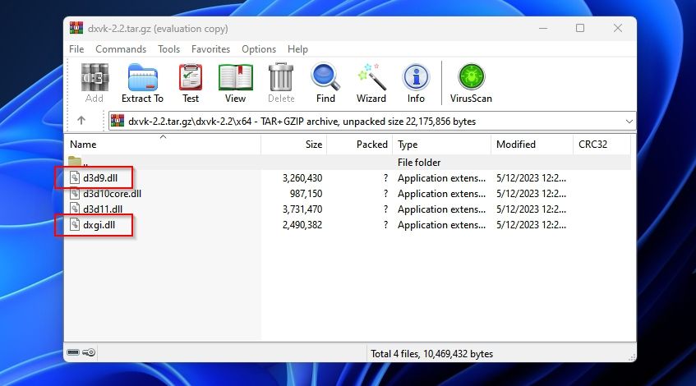Image resolution: width=696 pixels, height=386 pixels.
Task: Click size value 3,731,470
Action: pyautogui.click(x=302, y=209)
